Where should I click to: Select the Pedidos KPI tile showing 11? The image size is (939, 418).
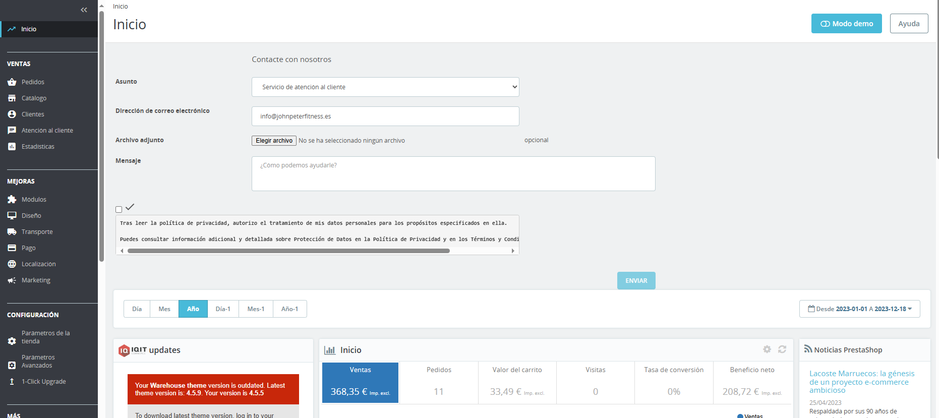tap(439, 383)
